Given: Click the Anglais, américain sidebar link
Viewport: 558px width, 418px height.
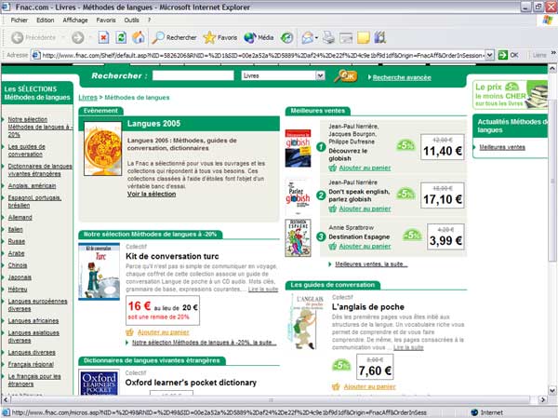Looking at the screenshot, I should point(32,185).
